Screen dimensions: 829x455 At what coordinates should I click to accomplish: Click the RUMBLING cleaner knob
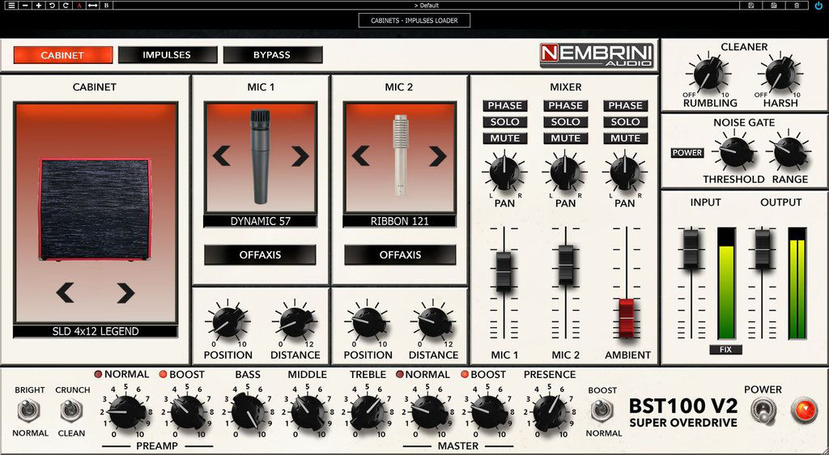point(708,75)
